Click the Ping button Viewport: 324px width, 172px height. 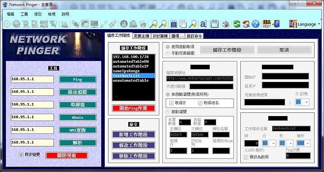click(x=78, y=79)
